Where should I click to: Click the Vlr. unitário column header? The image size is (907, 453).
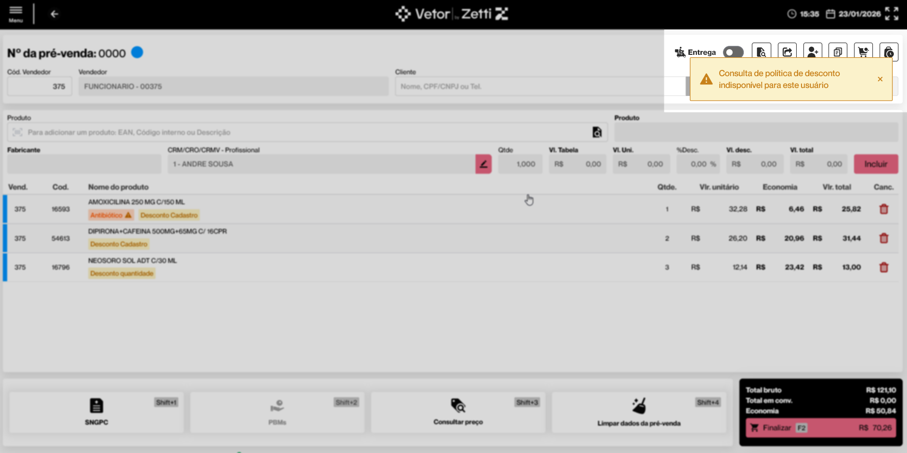pyautogui.click(x=719, y=187)
